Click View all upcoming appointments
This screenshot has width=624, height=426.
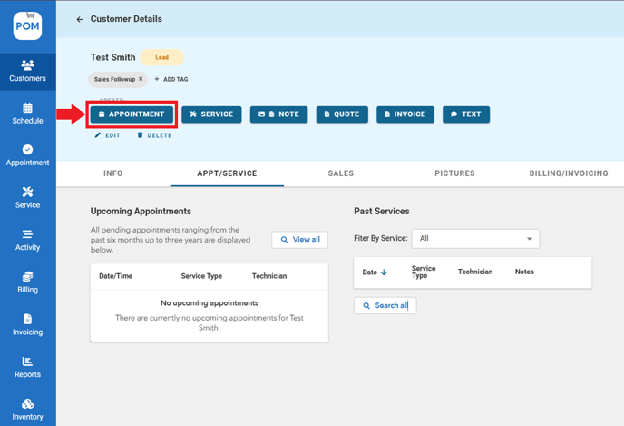pos(299,240)
